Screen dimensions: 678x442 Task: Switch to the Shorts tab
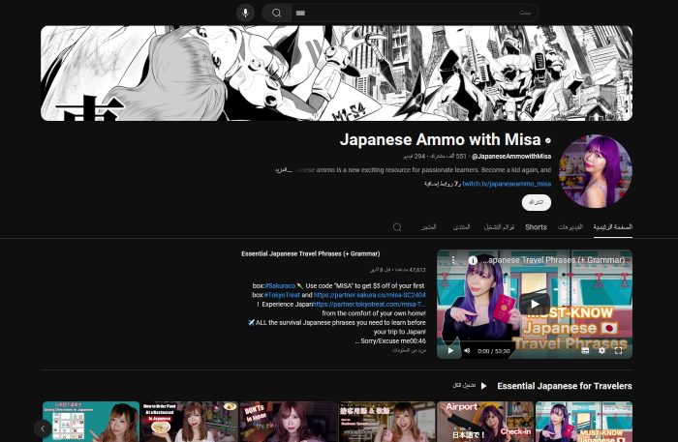pyautogui.click(x=536, y=227)
